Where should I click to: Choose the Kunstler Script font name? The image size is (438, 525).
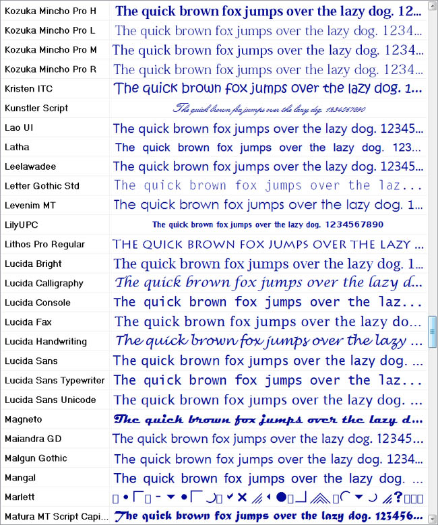point(36,108)
